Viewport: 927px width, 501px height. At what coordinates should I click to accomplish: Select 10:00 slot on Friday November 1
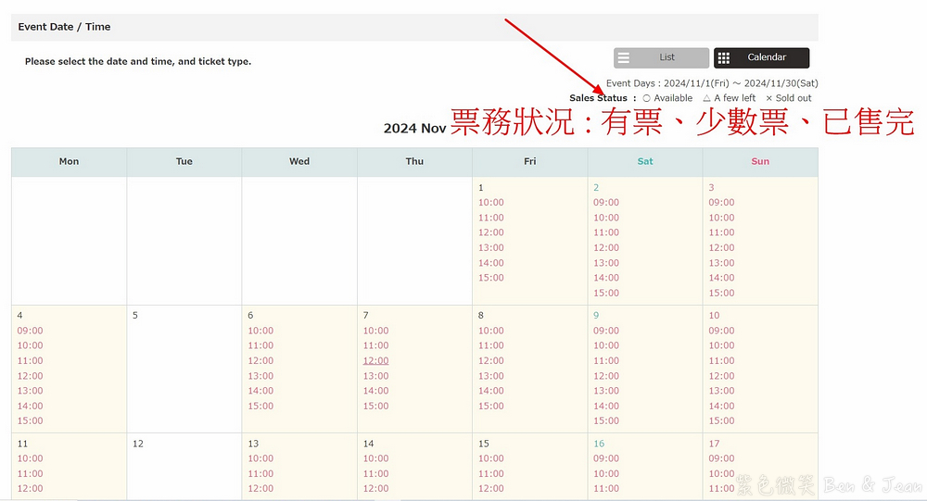[x=491, y=203]
